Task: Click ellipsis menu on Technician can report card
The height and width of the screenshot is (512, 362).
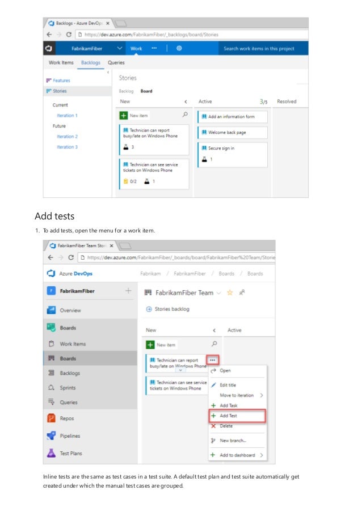Action: click(213, 360)
